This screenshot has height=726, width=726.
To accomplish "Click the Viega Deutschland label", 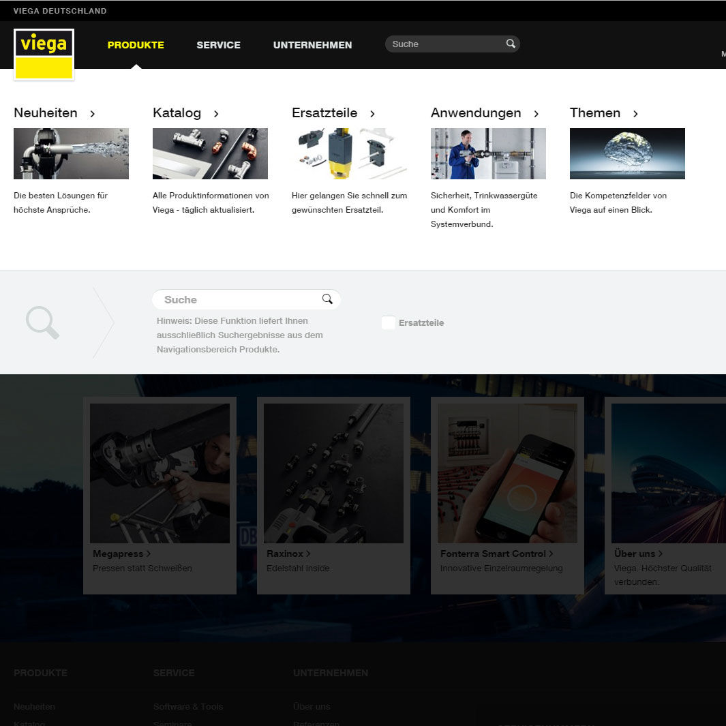I will tap(60, 11).
